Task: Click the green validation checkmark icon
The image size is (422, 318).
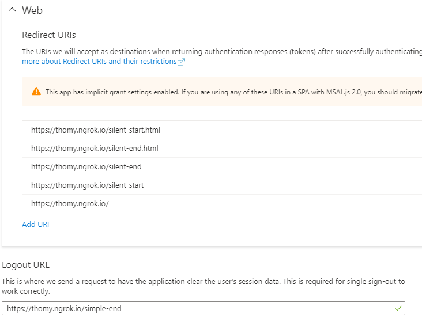Action: click(x=398, y=308)
